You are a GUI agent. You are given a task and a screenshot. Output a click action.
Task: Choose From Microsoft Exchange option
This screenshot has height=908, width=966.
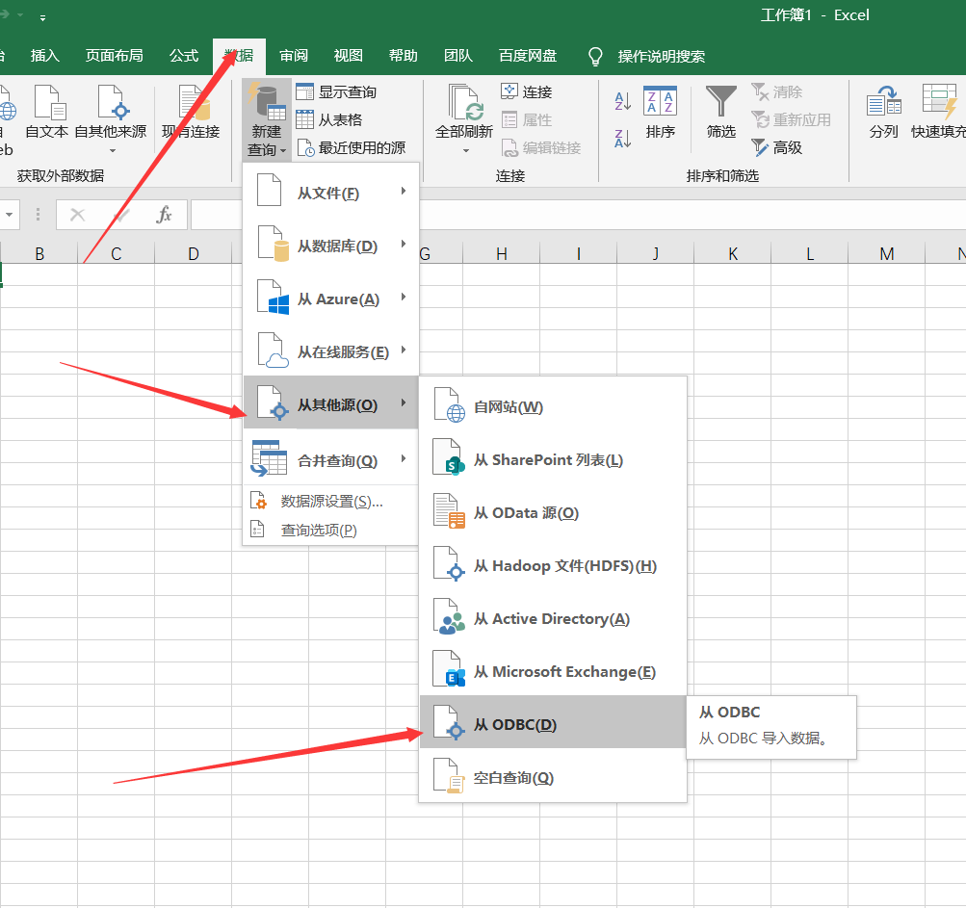(553, 670)
